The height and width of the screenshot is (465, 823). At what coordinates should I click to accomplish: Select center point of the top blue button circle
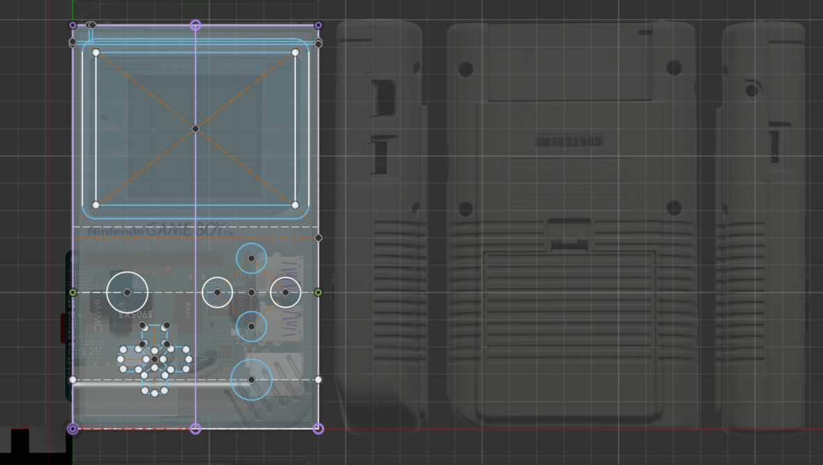[251, 259]
